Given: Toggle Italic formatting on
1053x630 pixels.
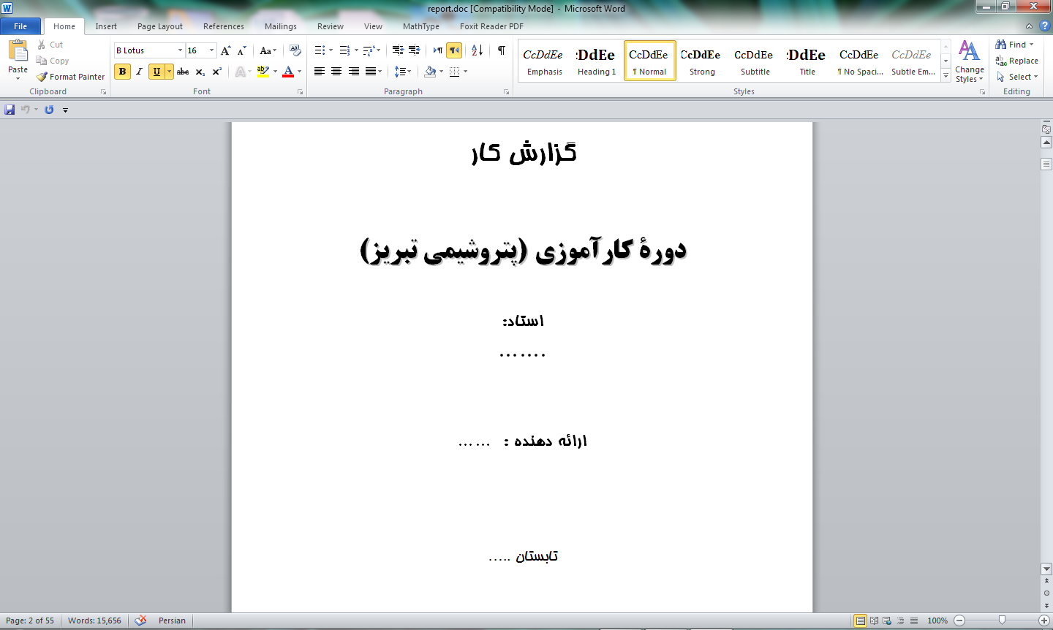Looking at the screenshot, I should [139, 72].
